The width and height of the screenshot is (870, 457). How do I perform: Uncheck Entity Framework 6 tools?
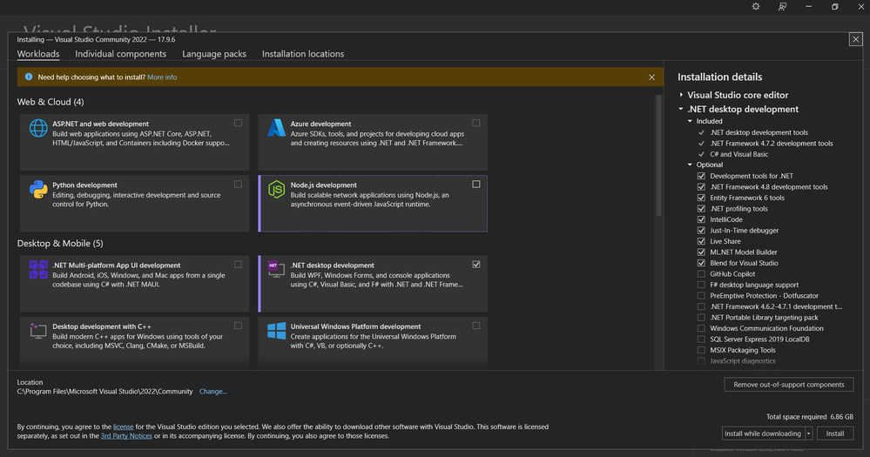click(701, 198)
